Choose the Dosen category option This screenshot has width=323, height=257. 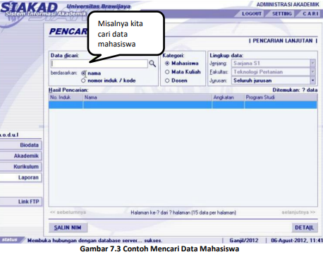coord(167,80)
